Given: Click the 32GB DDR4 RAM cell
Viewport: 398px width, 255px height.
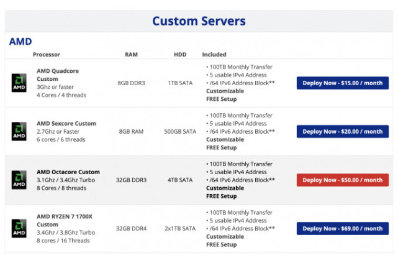Looking at the screenshot, I should click(x=131, y=228).
